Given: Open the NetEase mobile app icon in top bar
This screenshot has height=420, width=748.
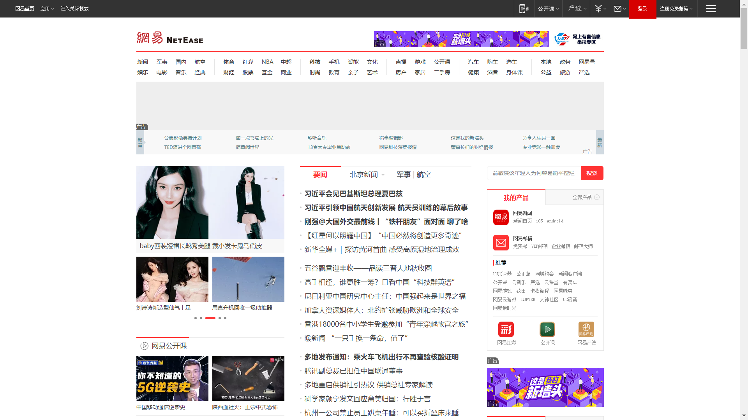Looking at the screenshot, I should coord(524,9).
